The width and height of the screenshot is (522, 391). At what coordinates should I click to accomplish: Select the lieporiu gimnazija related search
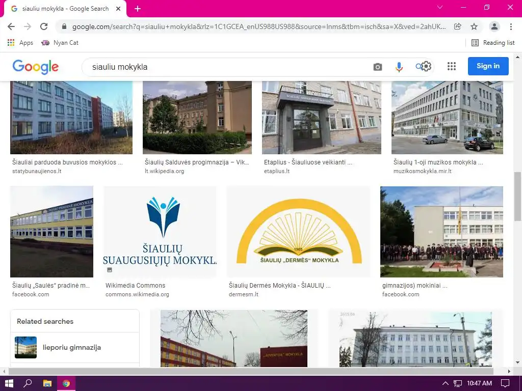74,347
